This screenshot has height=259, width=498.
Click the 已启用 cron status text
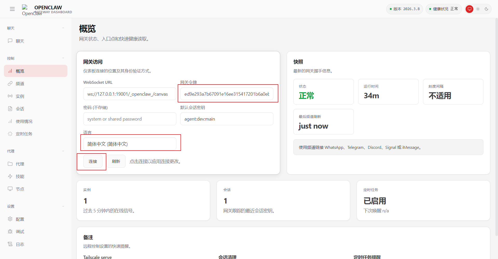point(375,201)
